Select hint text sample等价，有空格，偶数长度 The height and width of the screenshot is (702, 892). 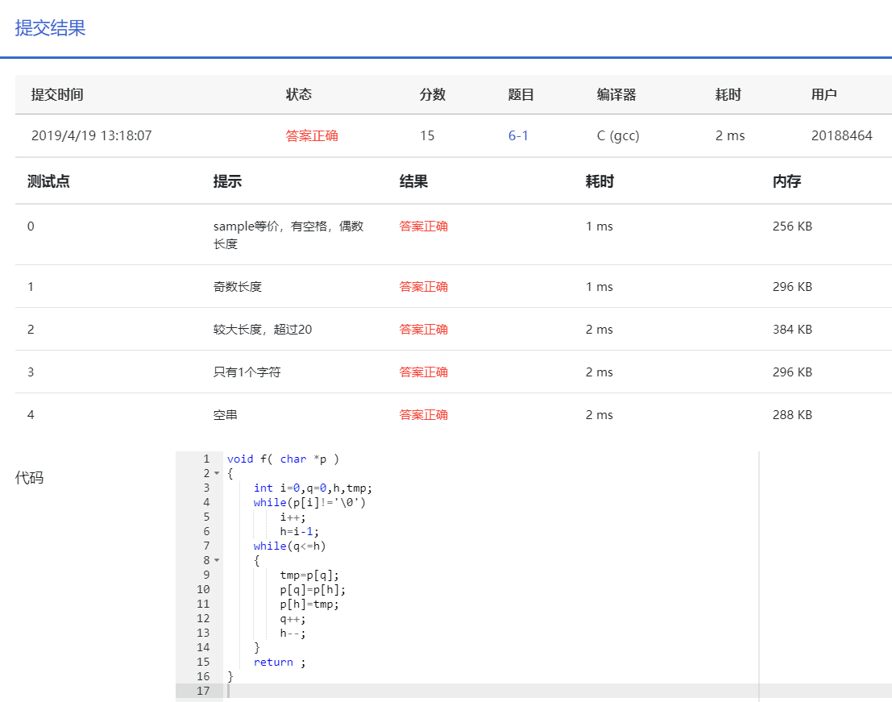[x=288, y=235]
